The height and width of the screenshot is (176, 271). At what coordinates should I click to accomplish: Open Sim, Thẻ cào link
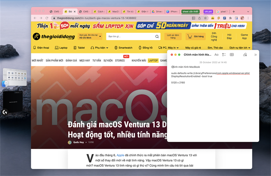[215, 48]
